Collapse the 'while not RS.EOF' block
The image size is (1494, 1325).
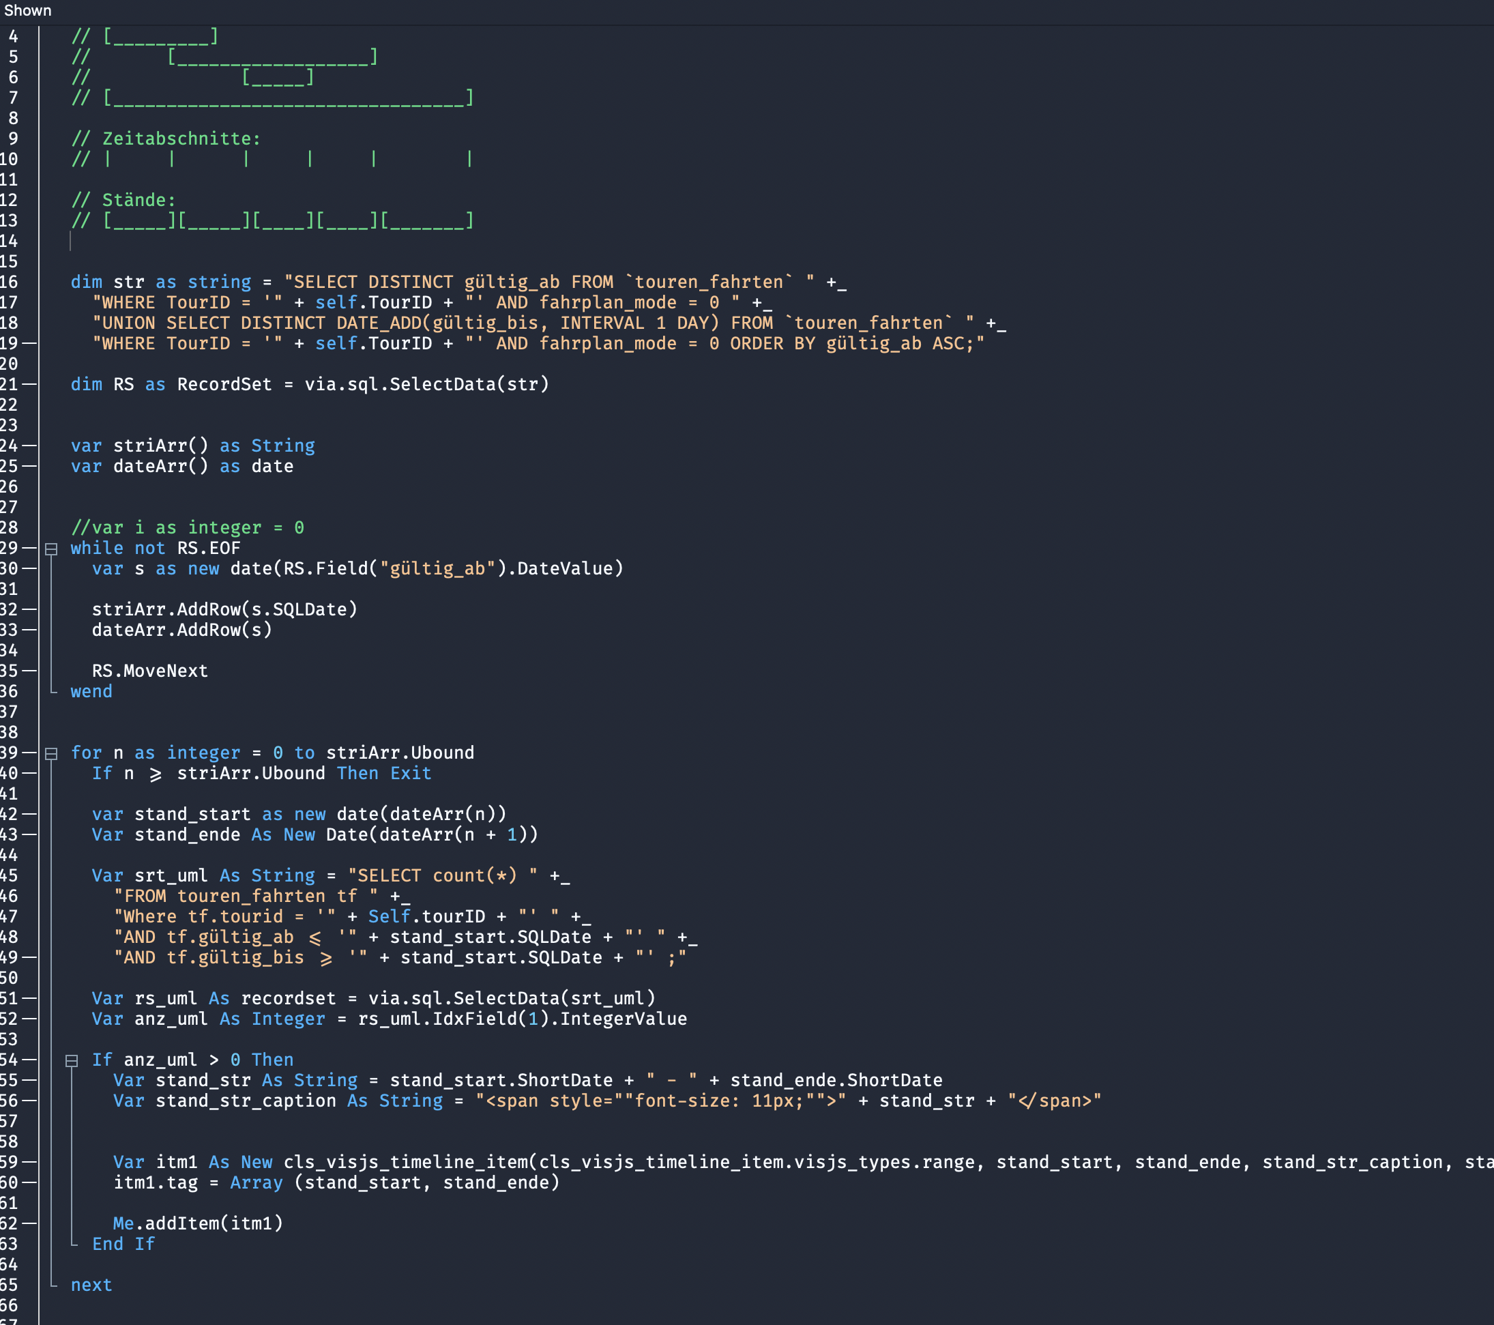51,549
